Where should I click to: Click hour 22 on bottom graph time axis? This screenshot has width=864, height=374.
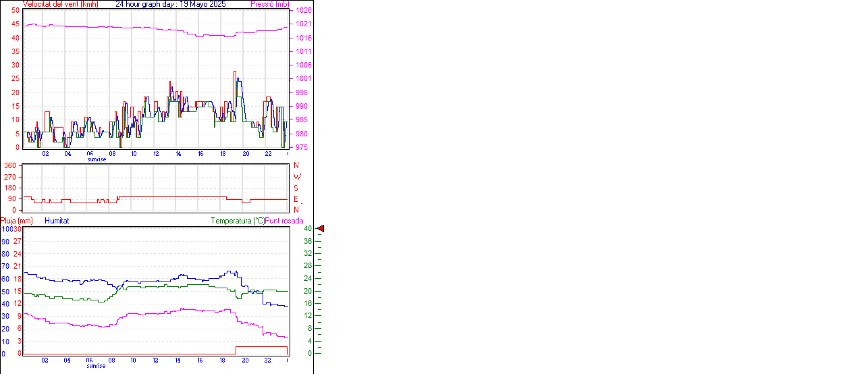pos(267,360)
